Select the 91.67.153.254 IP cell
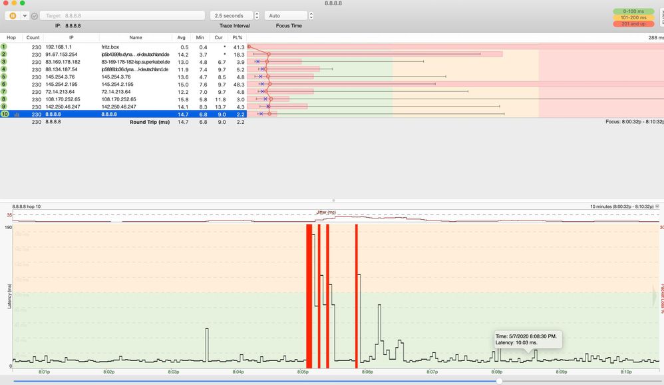Screen dimensions: 664x385 (x=61, y=54)
